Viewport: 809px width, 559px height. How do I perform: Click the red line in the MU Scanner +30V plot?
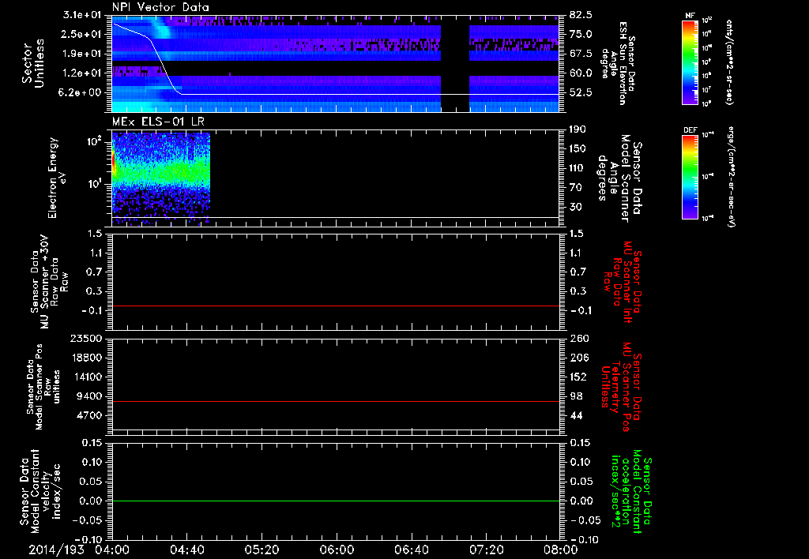pyautogui.click(x=336, y=306)
